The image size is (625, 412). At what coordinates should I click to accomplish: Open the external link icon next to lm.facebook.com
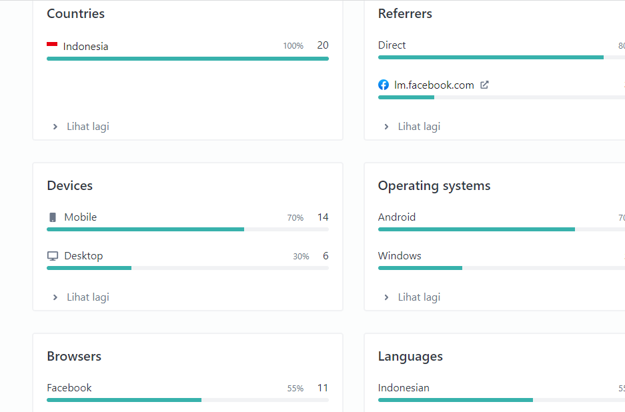pyautogui.click(x=485, y=85)
